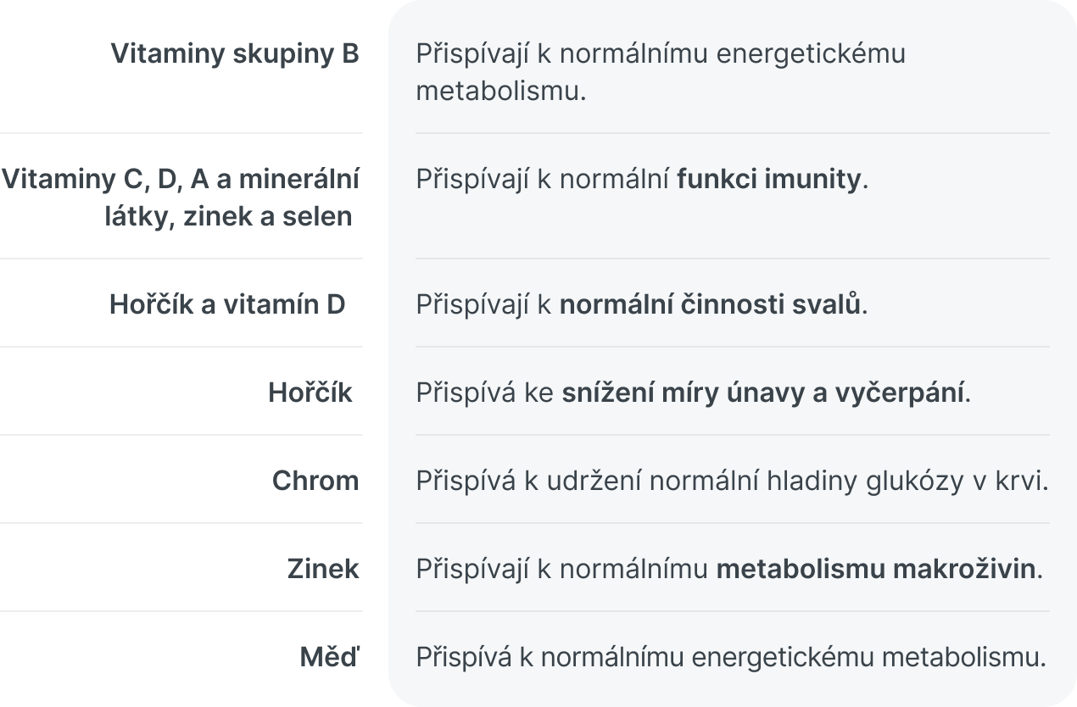Select the "Vitaminy C, D, A a minerální" heading
The image size is (1077, 707).
tap(180, 179)
